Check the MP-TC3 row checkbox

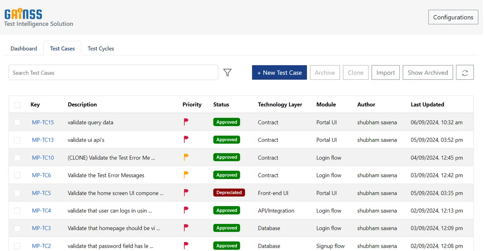tap(17, 228)
